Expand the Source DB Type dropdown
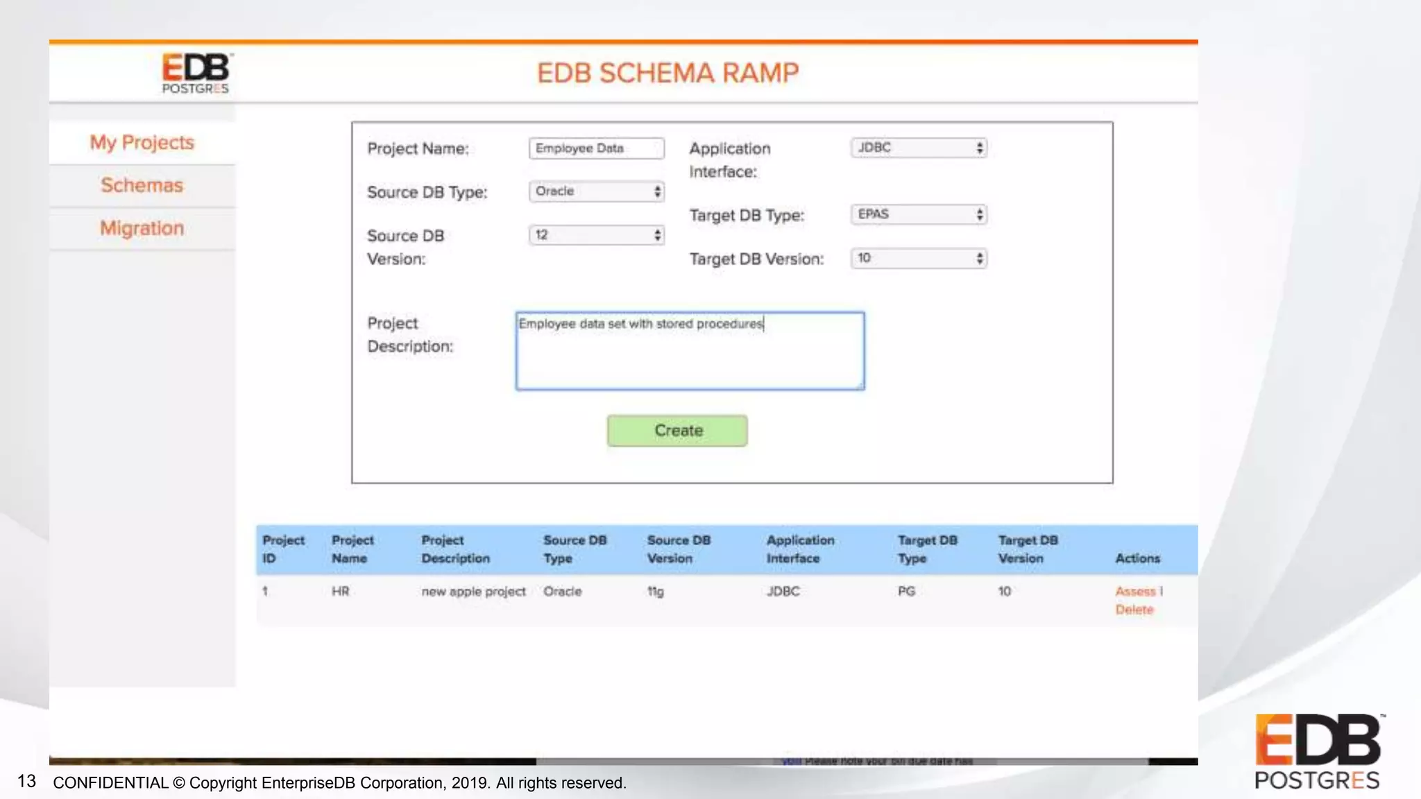This screenshot has height=799, width=1421. 596,191
